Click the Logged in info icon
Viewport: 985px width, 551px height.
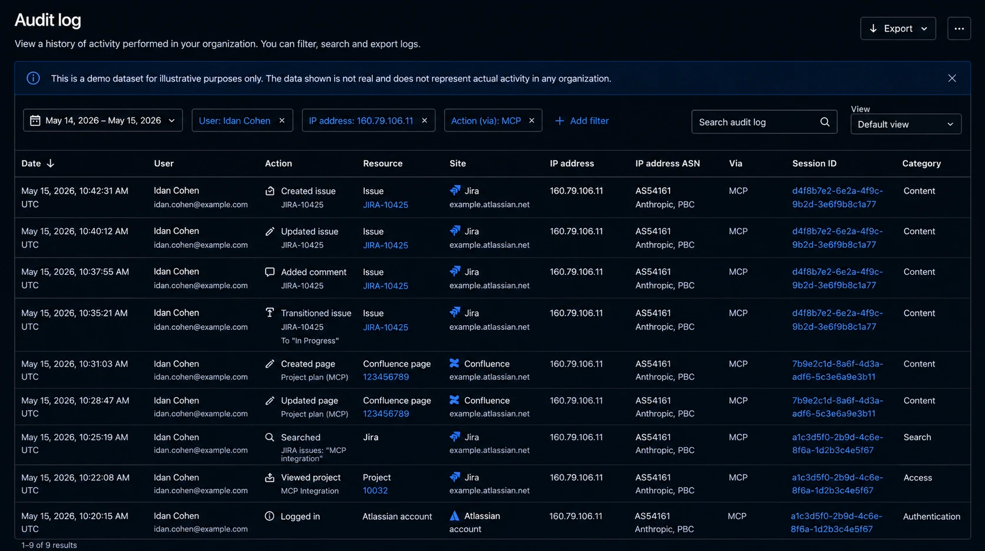pyautogui.click(x=270, y=516)
